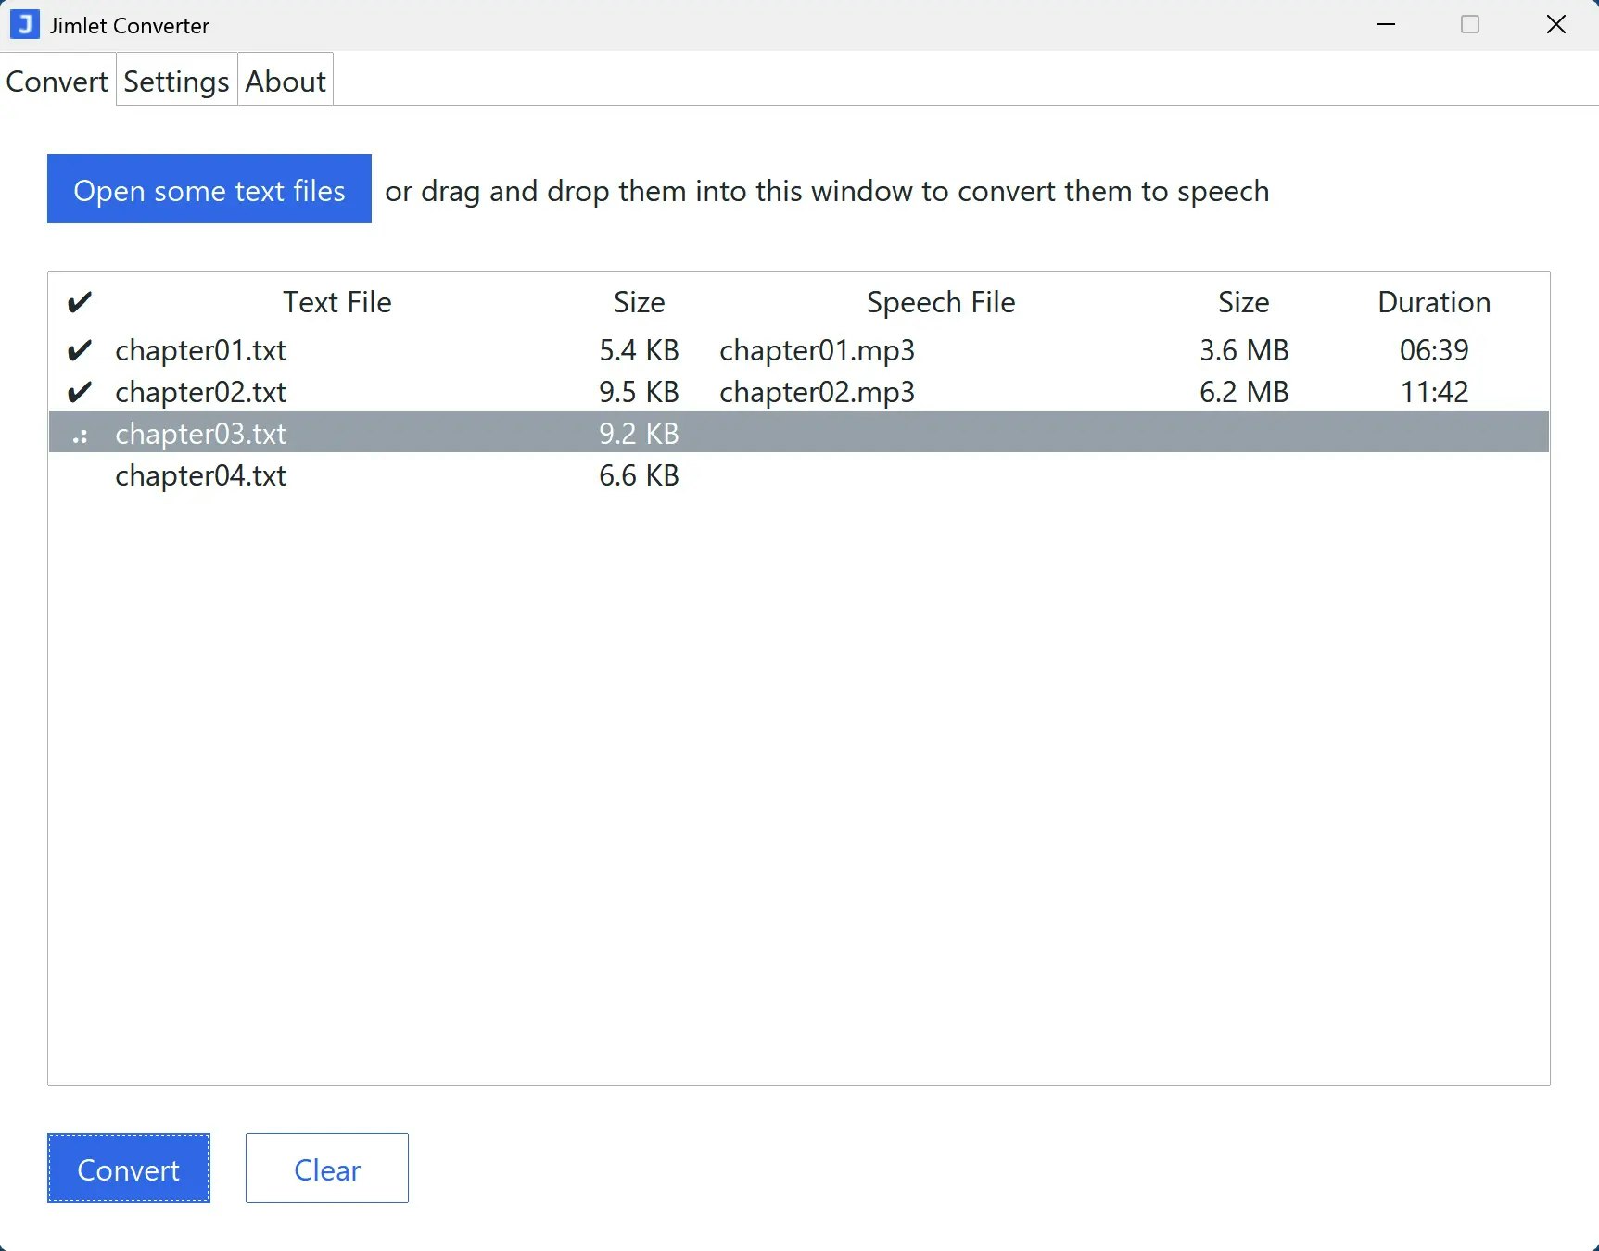Uncheck the checkbox for chapter01.txt
Screen dimensions: 1599x1251
coord(80,349)
